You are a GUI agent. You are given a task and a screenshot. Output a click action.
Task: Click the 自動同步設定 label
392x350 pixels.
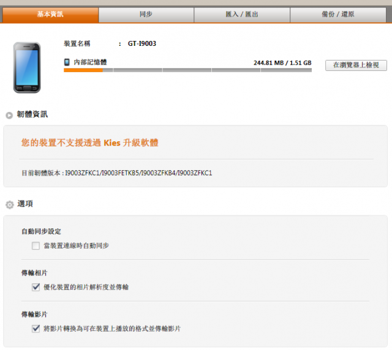[x=41, y=231]
